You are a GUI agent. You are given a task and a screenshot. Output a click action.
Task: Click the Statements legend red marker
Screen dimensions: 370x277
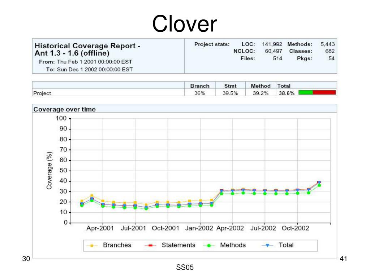click(x=150, y=246)
